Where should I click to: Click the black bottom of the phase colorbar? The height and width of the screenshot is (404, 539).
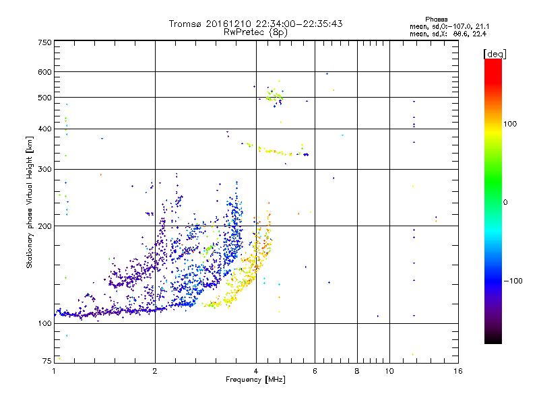point(493,339)
